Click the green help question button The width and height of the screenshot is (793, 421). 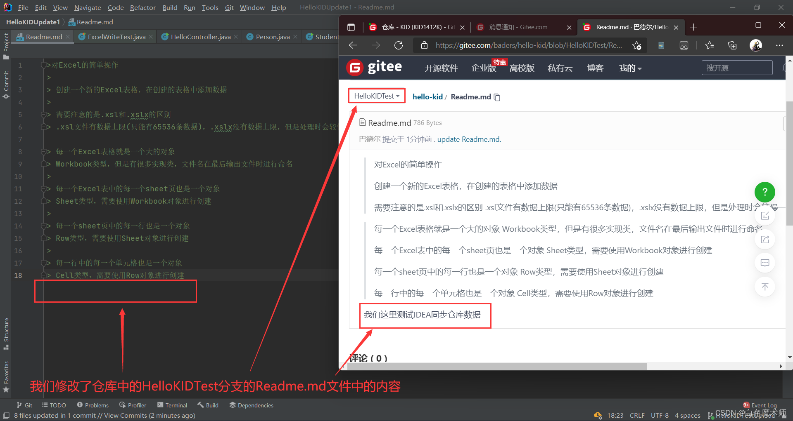click(x=765, y=192)
